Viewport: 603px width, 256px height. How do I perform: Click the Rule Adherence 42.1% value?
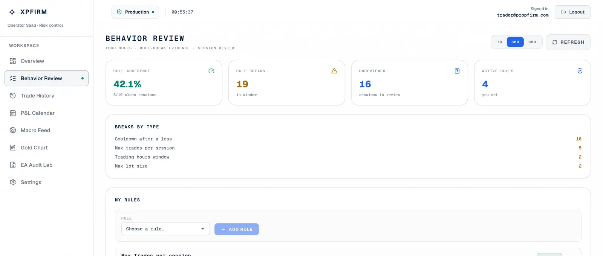(x=127, y=84)
